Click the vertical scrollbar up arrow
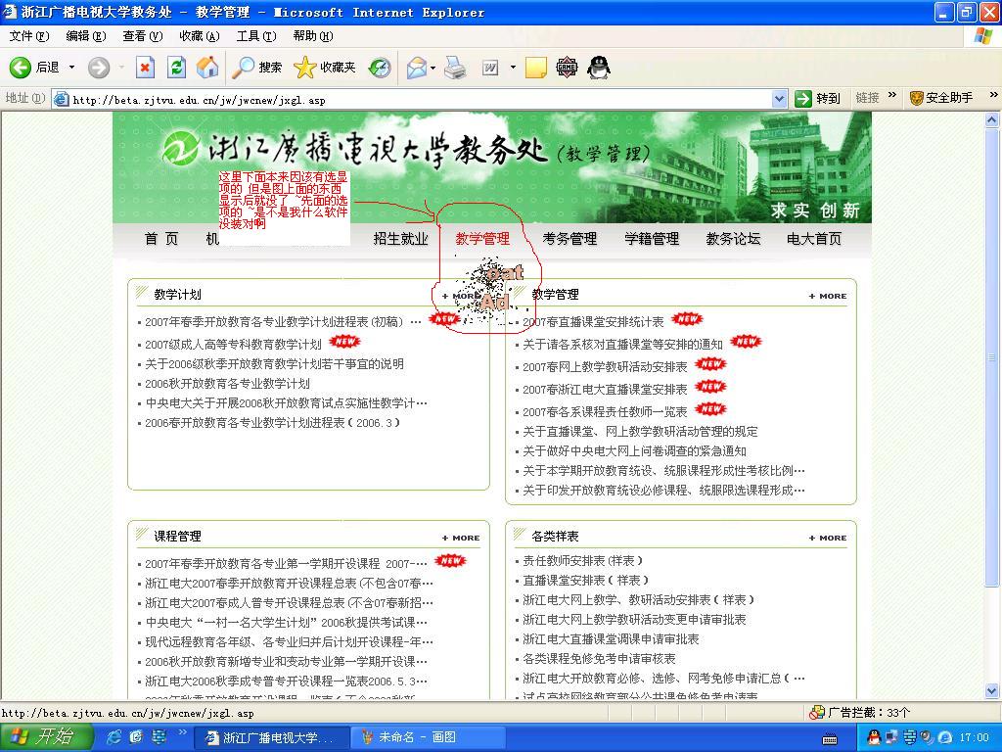Viewport: 1002px width, 752px height. pos(992,119)
